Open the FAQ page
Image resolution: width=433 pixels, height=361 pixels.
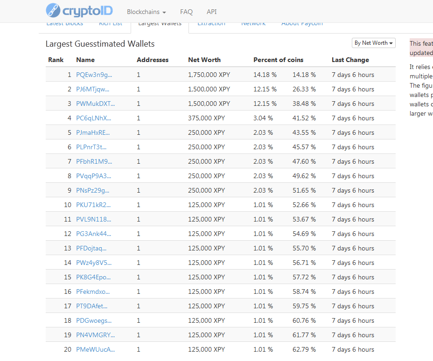(186, 12)
